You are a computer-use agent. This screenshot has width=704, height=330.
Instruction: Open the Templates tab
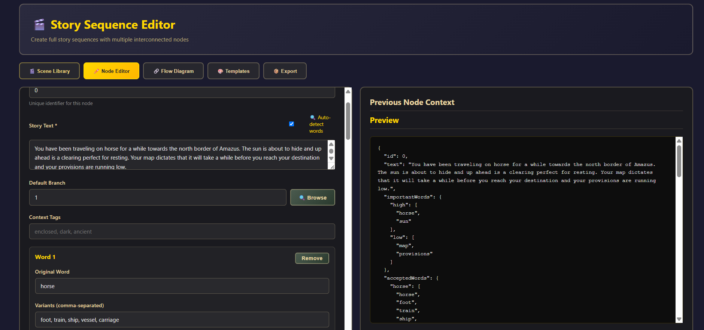(233, 71)
